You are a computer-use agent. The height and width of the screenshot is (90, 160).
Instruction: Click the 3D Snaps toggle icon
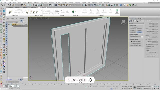coord(59,5)
